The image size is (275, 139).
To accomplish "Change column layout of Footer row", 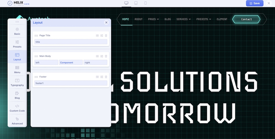I will (x=97, y=77).
